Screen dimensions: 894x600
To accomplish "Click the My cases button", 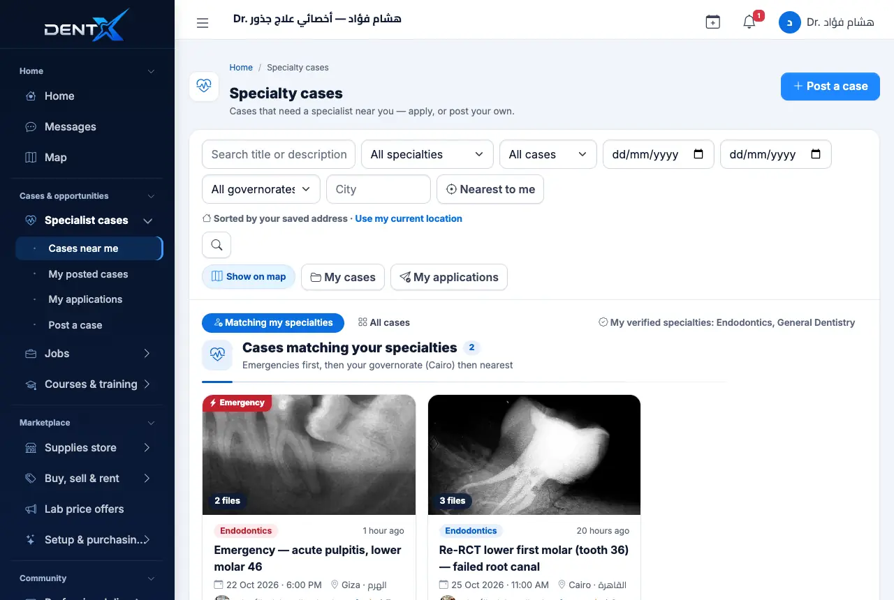I will point(343,277).
